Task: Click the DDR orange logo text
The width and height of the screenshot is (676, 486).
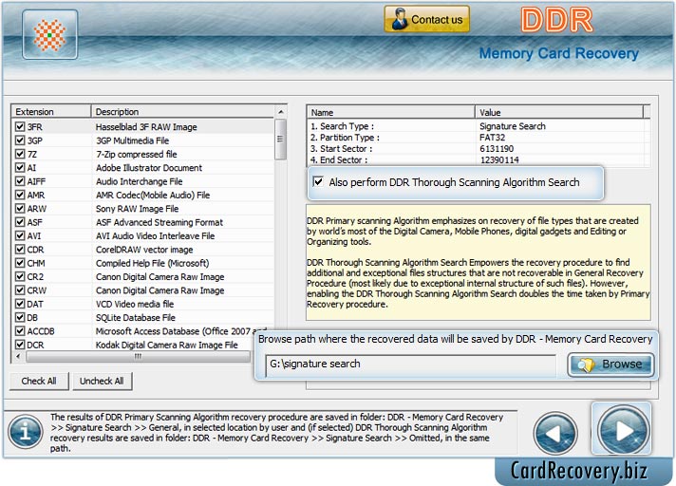Action: [x=556, y=20]
